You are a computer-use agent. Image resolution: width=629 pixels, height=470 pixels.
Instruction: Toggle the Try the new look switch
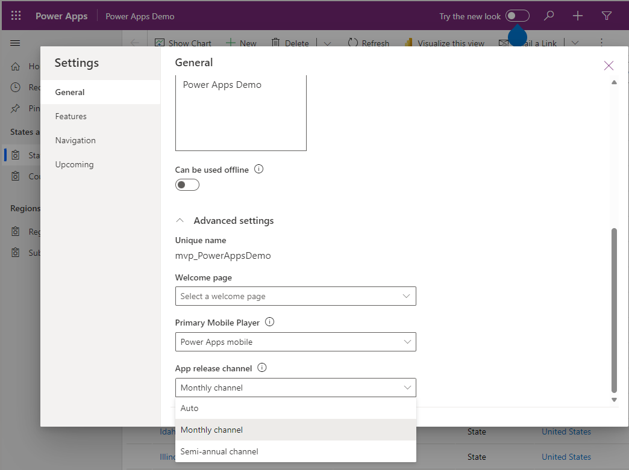(518, 16)
